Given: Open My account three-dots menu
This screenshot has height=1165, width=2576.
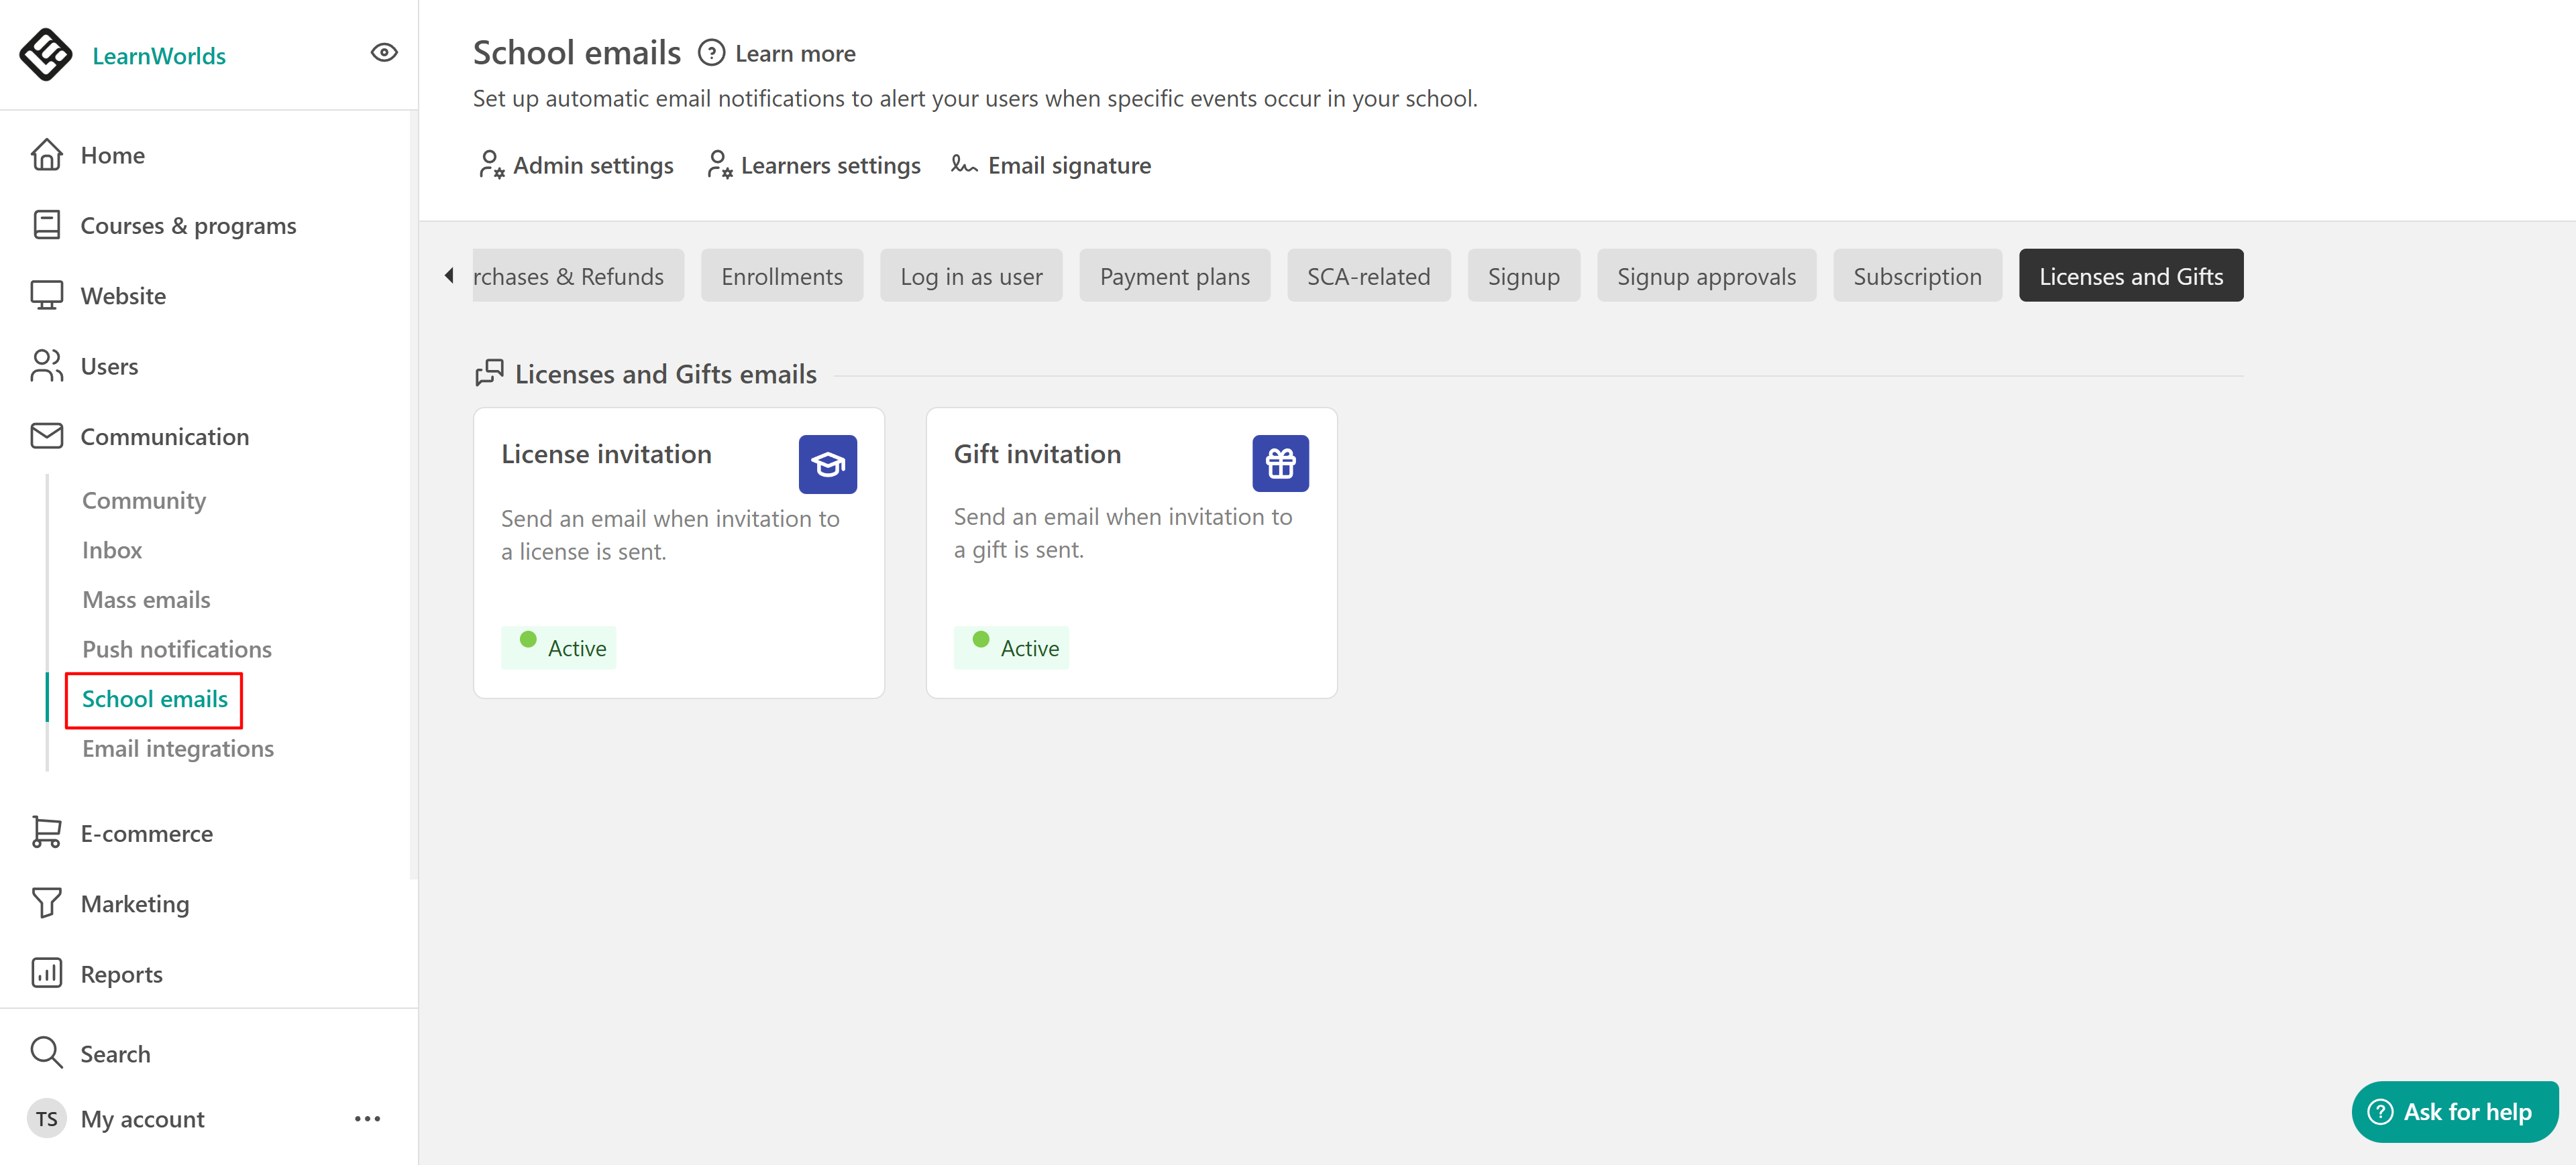Looking at the screenshot, I should point(367,1118).
